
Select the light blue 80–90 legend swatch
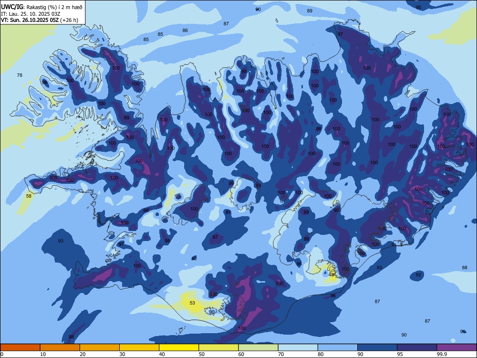[338, 347]
